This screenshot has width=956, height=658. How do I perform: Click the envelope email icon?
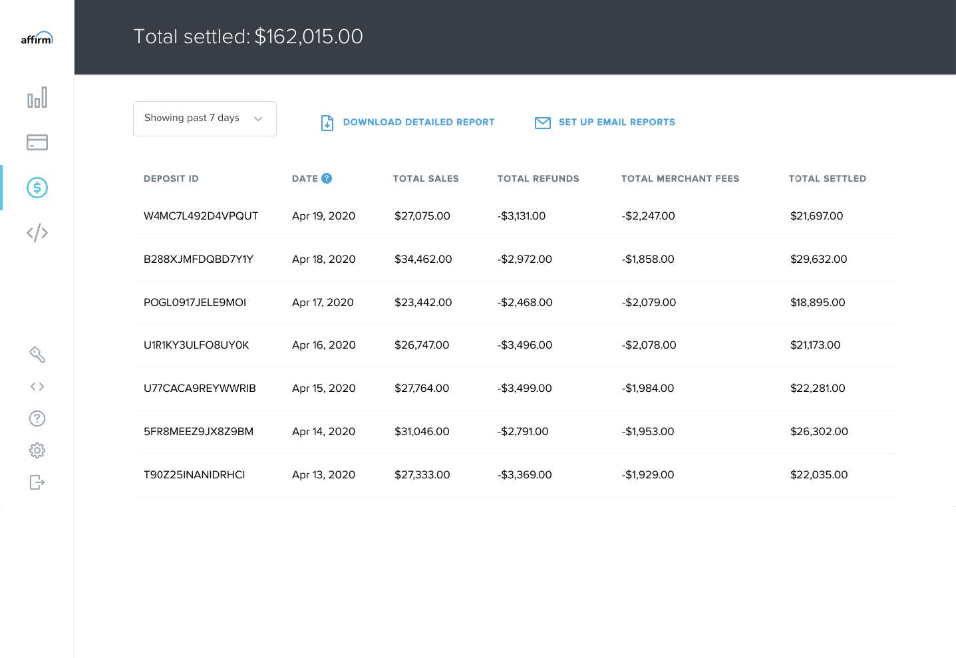click(543, 122)
